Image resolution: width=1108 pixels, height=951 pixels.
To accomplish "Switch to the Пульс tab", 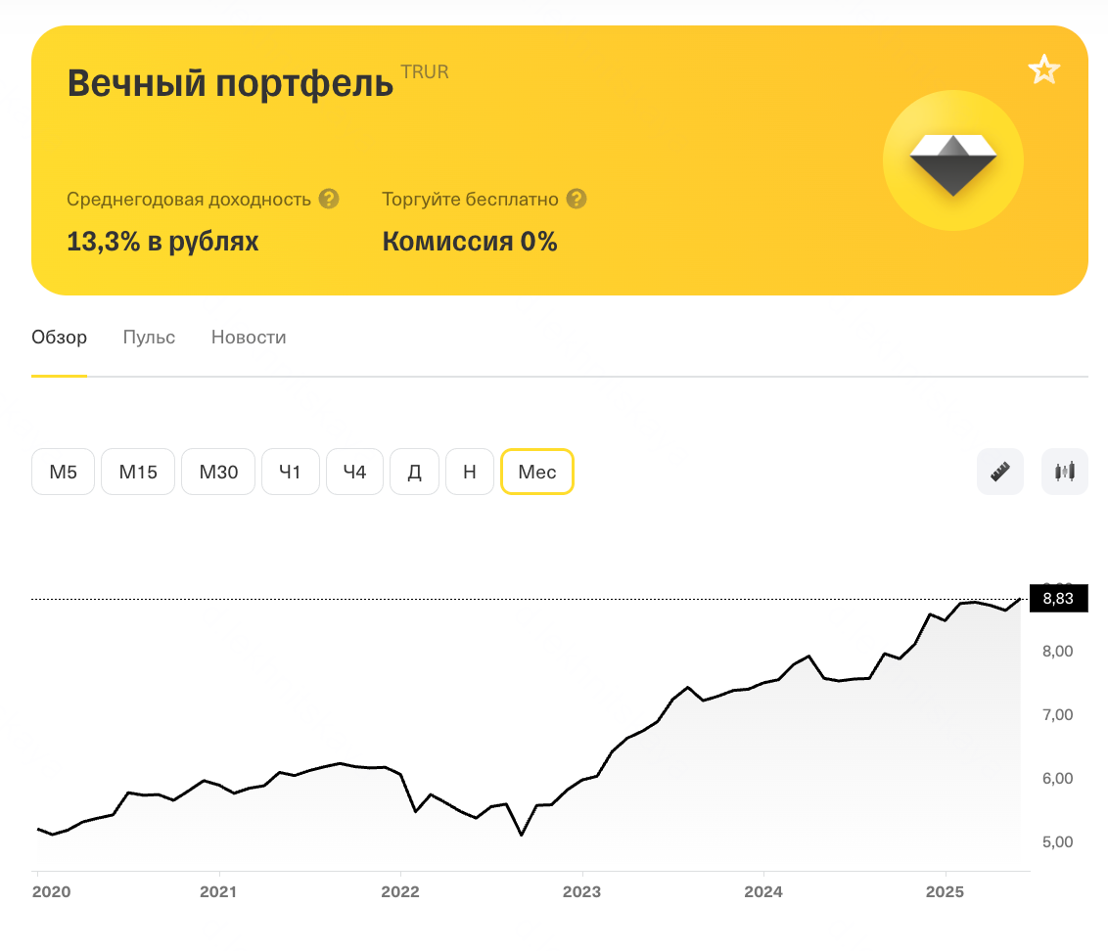I will tap(149, 338).
